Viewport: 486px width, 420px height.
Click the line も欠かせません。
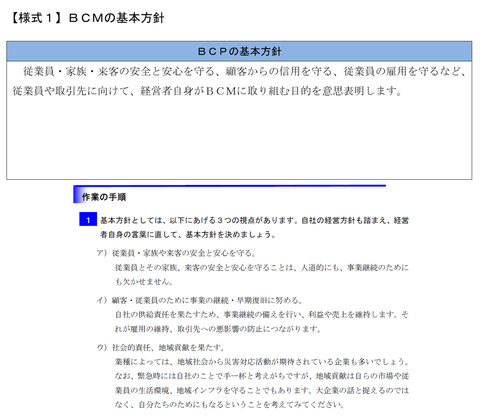pyautogui.click(x=144, y=282)
